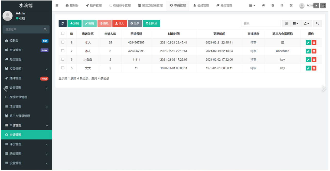The image size is (330, 171).
Task: Open the 插件管理 tab
Action: tap(94, 5)
